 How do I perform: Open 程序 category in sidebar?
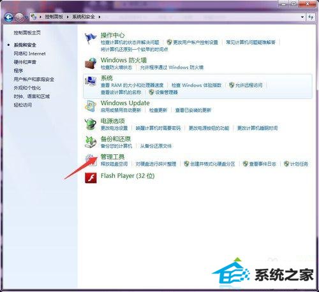click(x=19, y=71)
